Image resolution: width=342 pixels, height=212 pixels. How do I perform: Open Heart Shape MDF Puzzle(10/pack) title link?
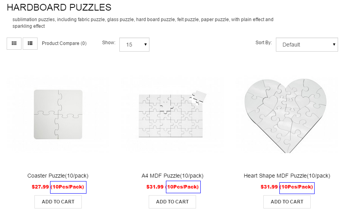coord(287,176)
